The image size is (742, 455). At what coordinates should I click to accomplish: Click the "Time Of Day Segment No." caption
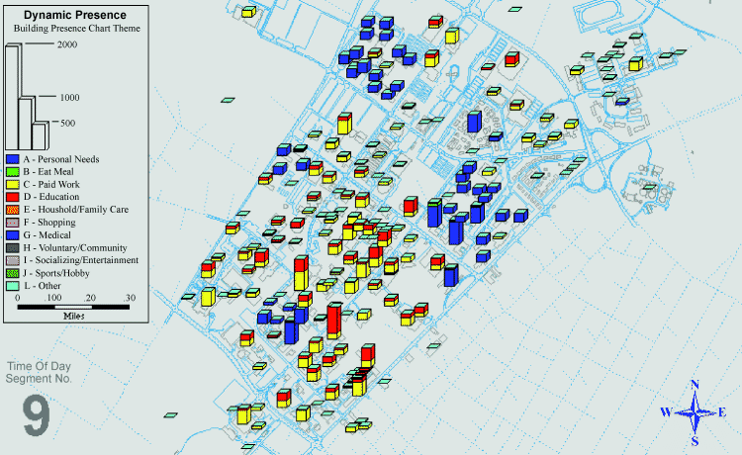pyautogui.click(x=39, y=372)
